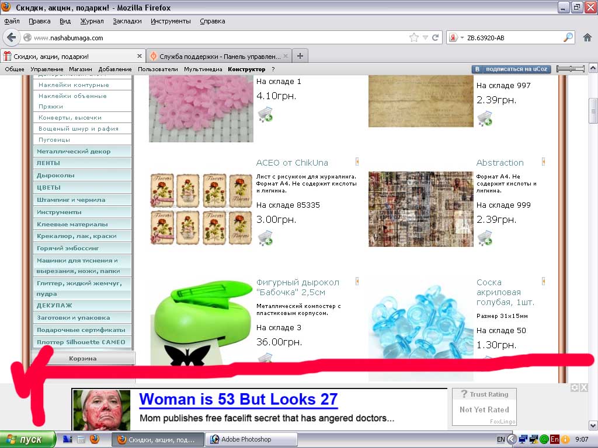Click the Windows пуск start button
The image size is (598, 448).
[x=27, y=439]
